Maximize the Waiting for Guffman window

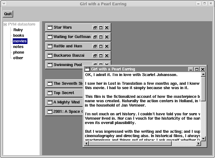click(101, 37)
